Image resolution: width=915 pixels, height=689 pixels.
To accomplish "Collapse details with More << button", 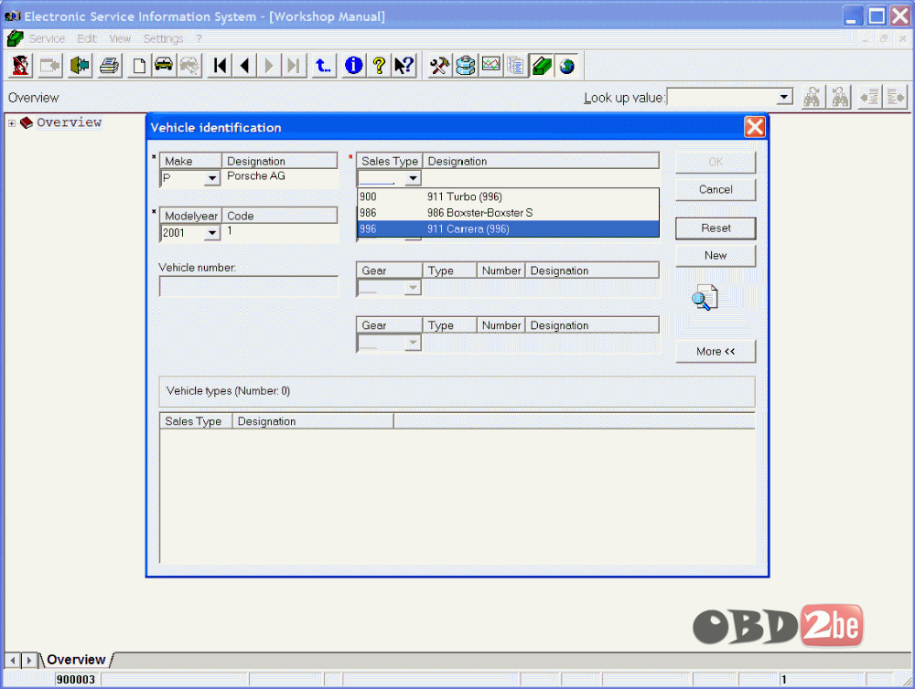I will pos(716,352).
